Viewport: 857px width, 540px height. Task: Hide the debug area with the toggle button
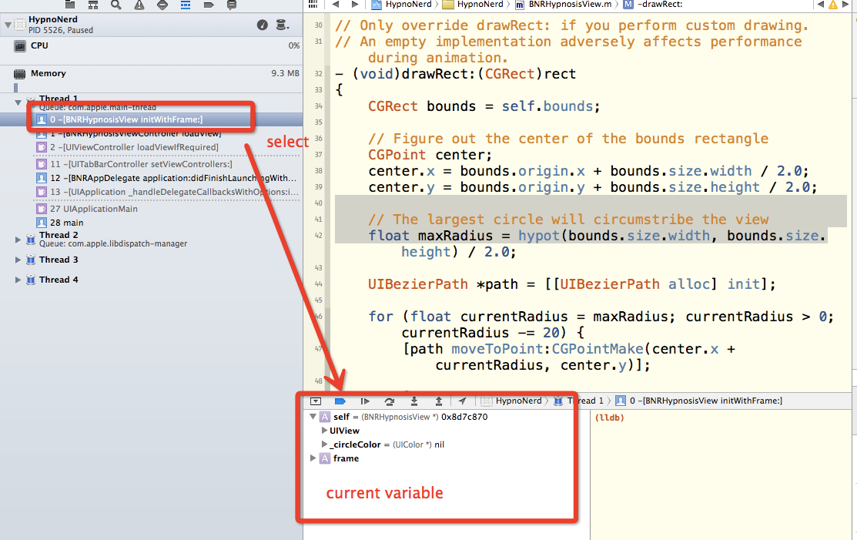316,401
